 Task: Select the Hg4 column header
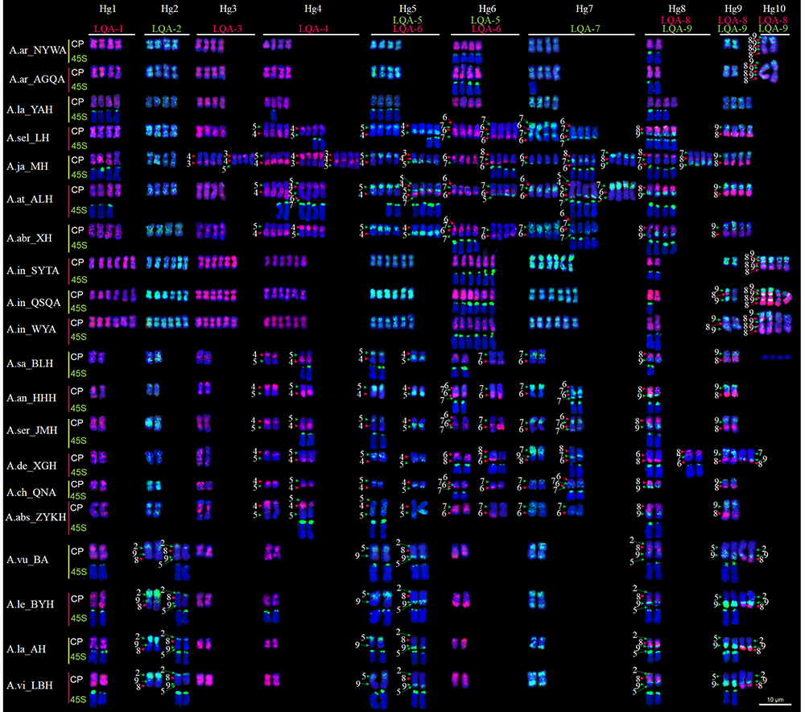pos(312,9)
